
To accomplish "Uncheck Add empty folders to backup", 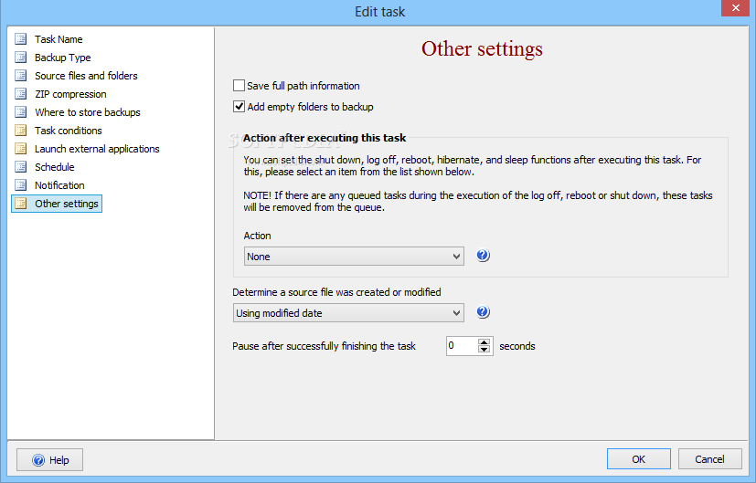I will click(x=239, y=107).
